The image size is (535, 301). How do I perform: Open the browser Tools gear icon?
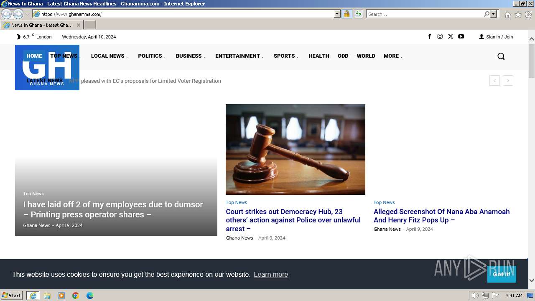pos(528,15)
